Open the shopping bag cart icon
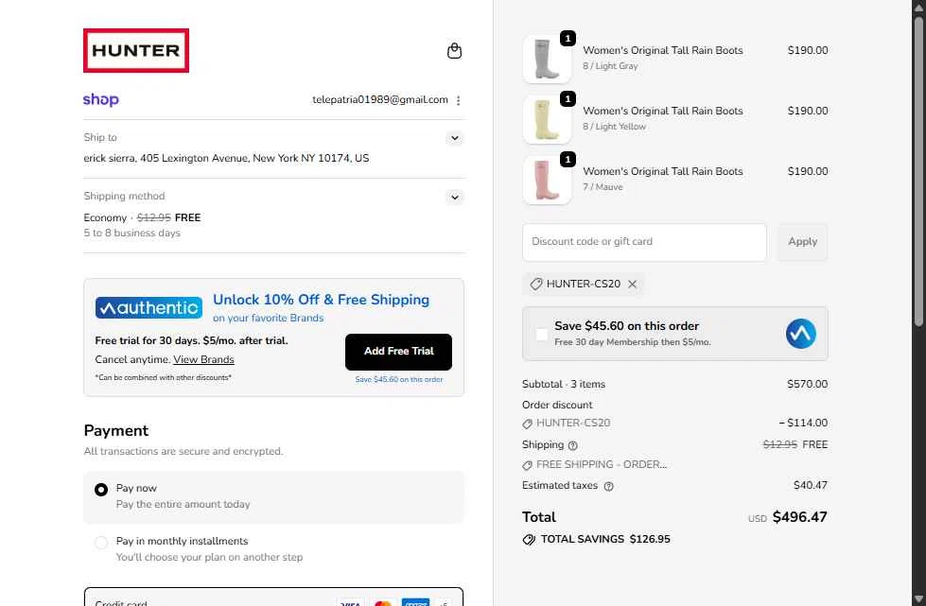 [x=454, y=51]
